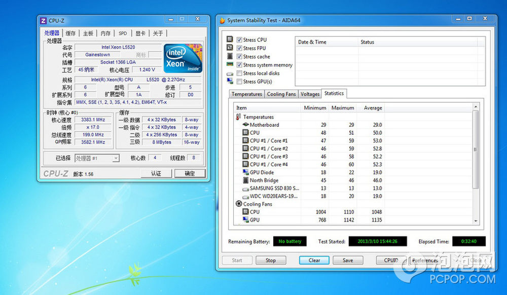The image size is (507, 295).
Task: Click the chip icon beside Stress CPU
Action: (230, 39)
